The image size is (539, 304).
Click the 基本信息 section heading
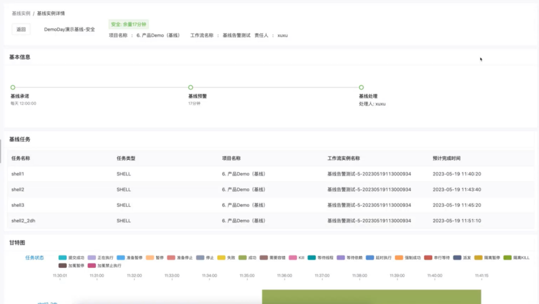coord(19,57)
